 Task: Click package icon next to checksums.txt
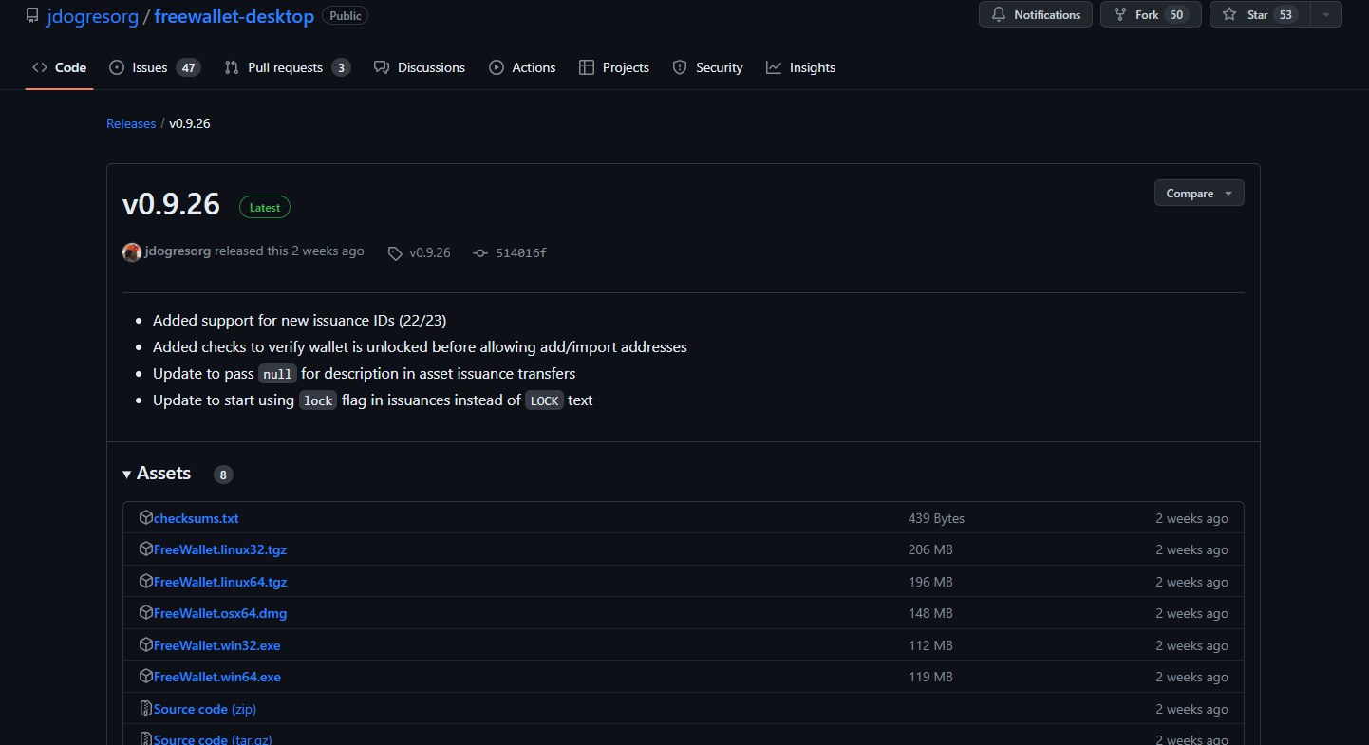[x=146, y=517]
